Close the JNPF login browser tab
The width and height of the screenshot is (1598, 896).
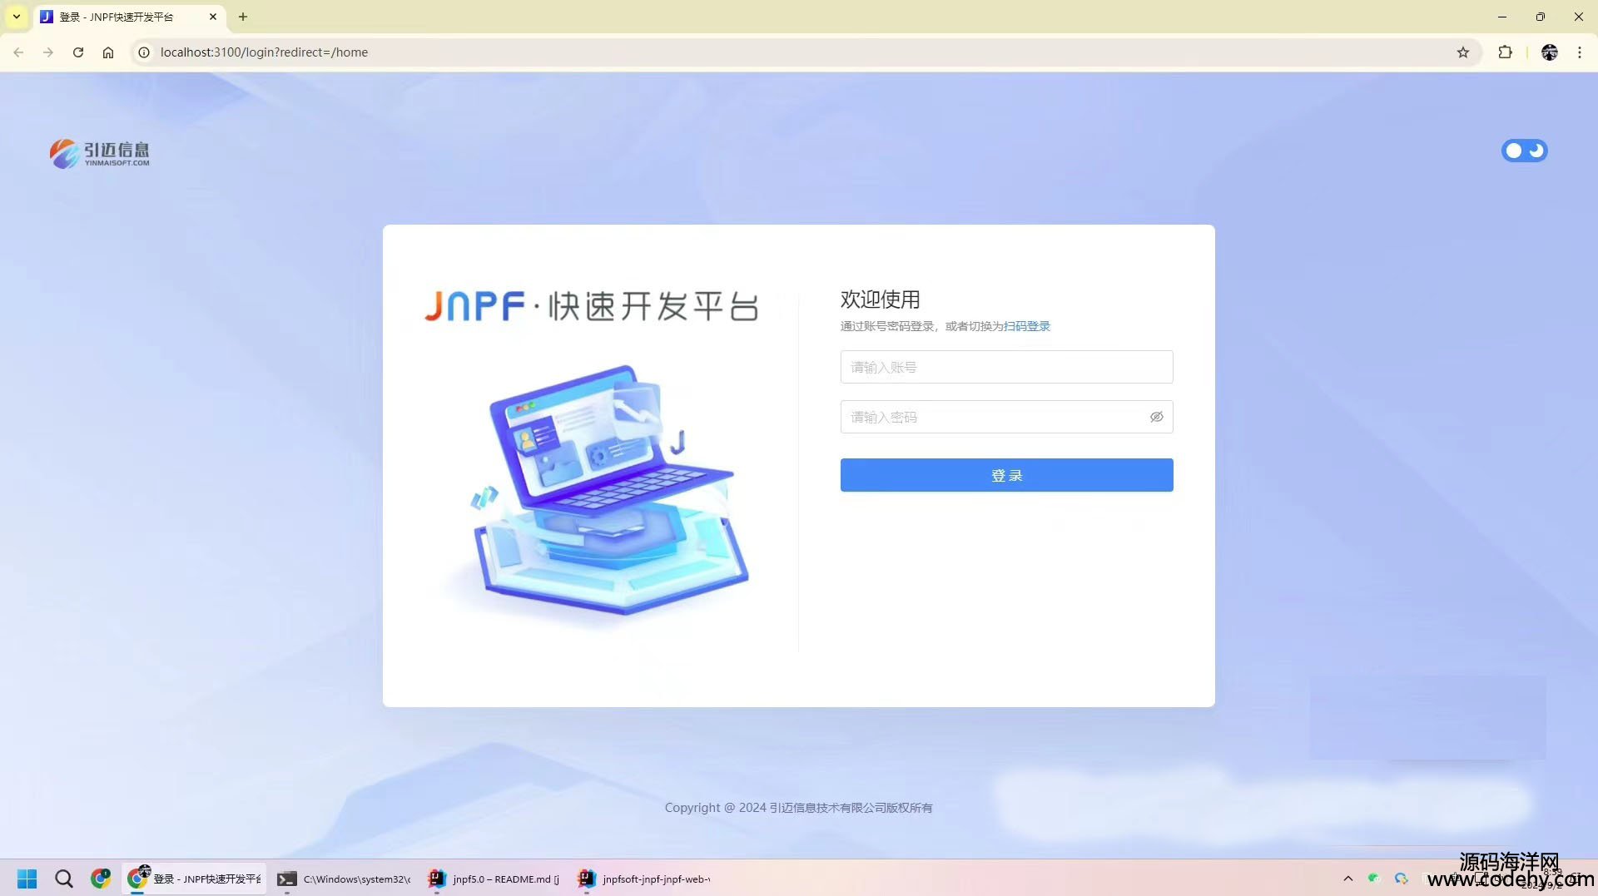click(213, 17)
